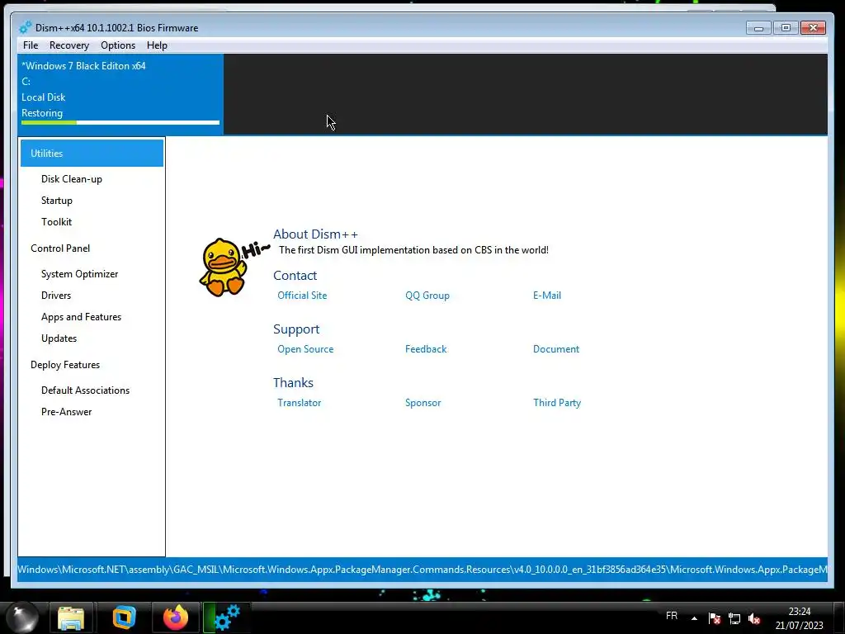Open the VMware taskbar icon

tap(124, 617)
